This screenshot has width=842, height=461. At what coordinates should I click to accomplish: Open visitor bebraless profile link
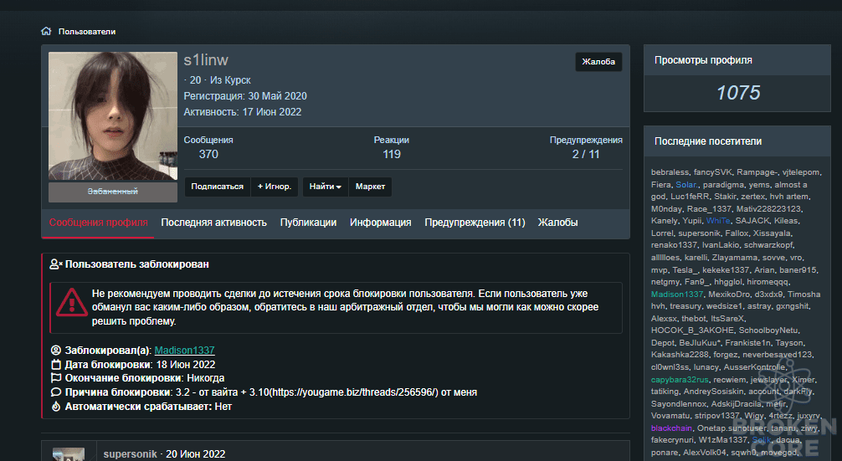point(670,172)
